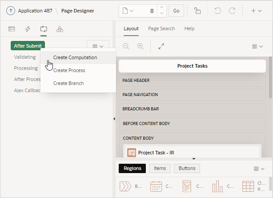The image size is (273, 198).
Task: Click the page lock icon
Action: point(197,11)
